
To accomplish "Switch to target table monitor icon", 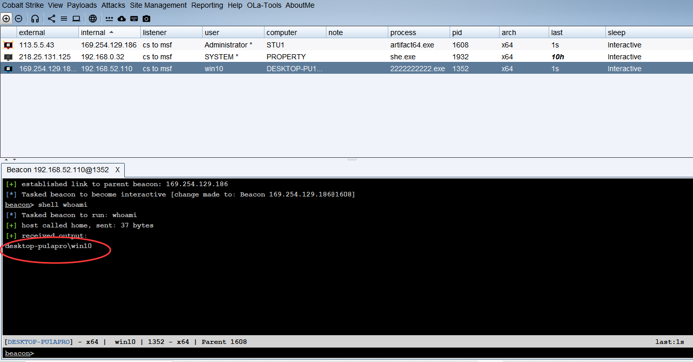I will [76, 19].
